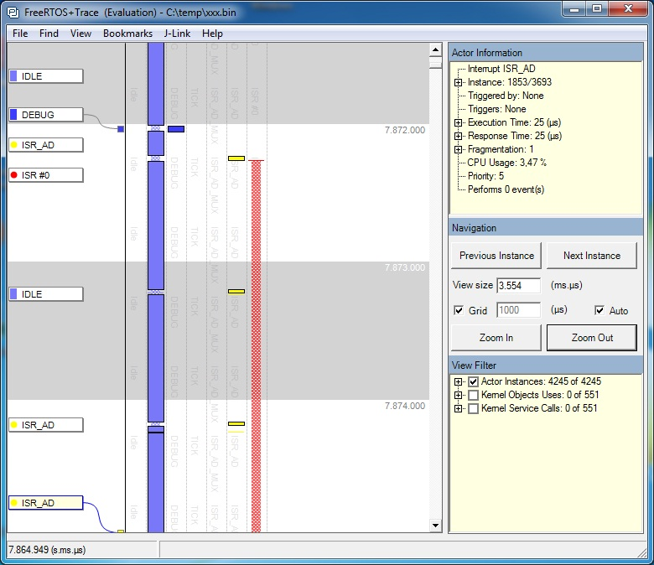The width and height of the screenshot is (654, 565).
Task: Enable the Kernel Service Calls filter checkbox
Action: coord(473,408)
